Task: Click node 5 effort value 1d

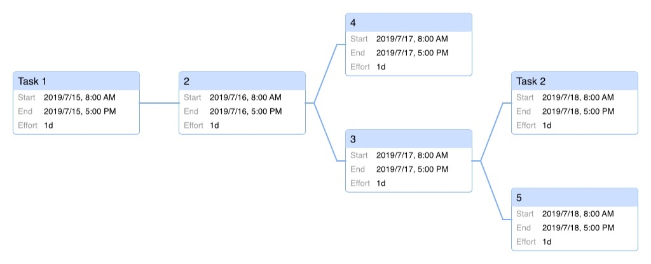Action: pos(547,242)
